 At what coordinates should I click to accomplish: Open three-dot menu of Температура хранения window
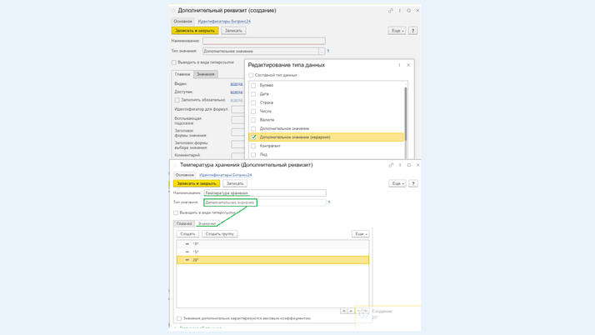[x=400, y=165]
